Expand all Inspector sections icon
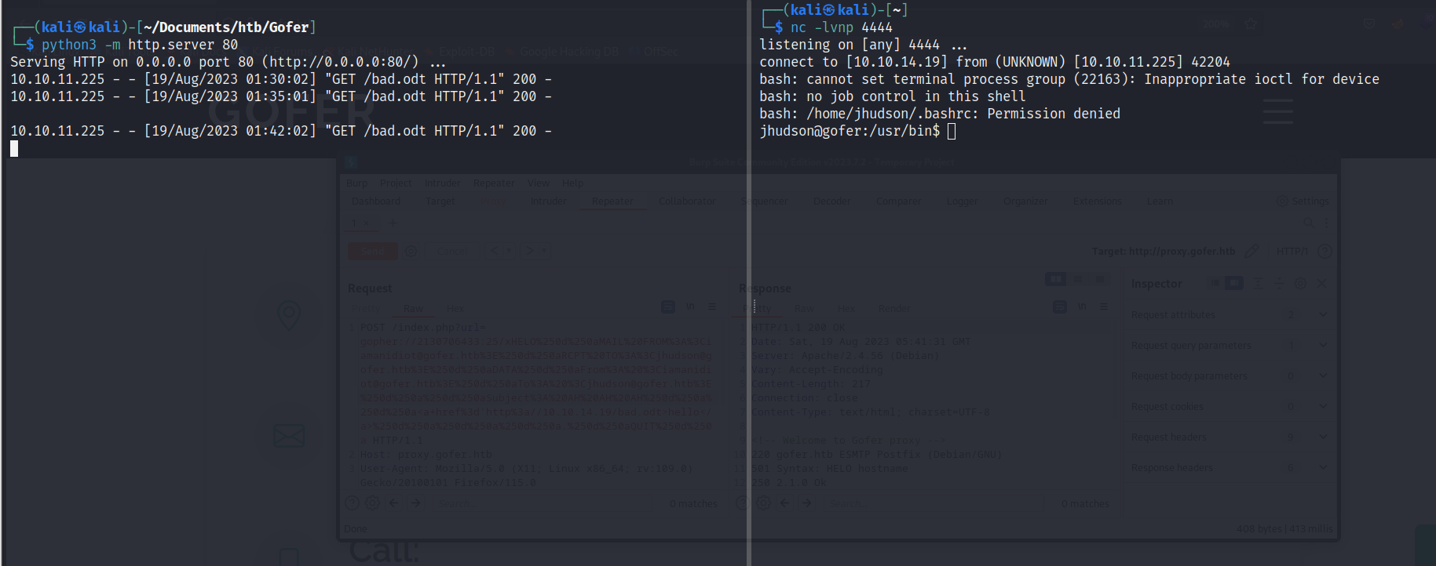This screenshot has height=566, width=1436. coord(1258,283)
